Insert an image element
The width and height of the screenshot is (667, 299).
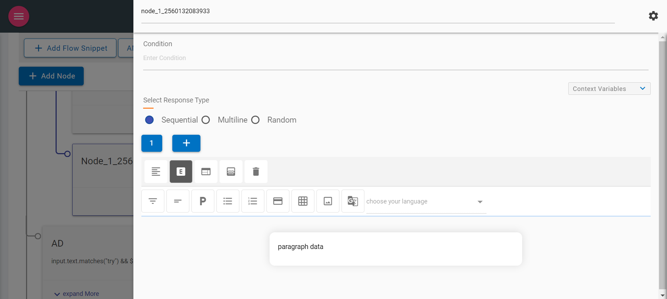(x=328, y=201)
